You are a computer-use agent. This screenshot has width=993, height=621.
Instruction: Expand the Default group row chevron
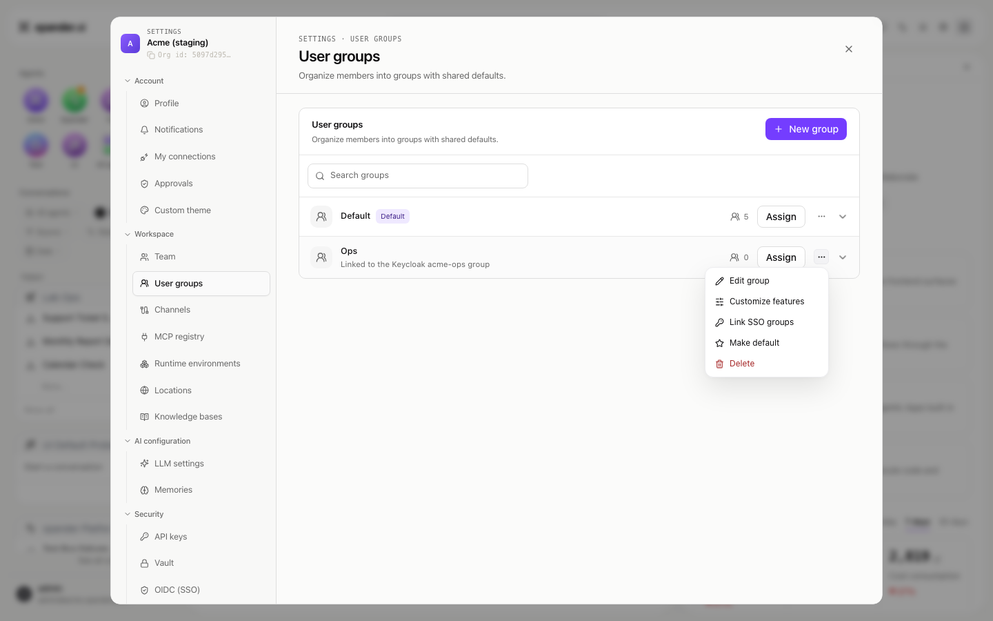click(843, 217)
